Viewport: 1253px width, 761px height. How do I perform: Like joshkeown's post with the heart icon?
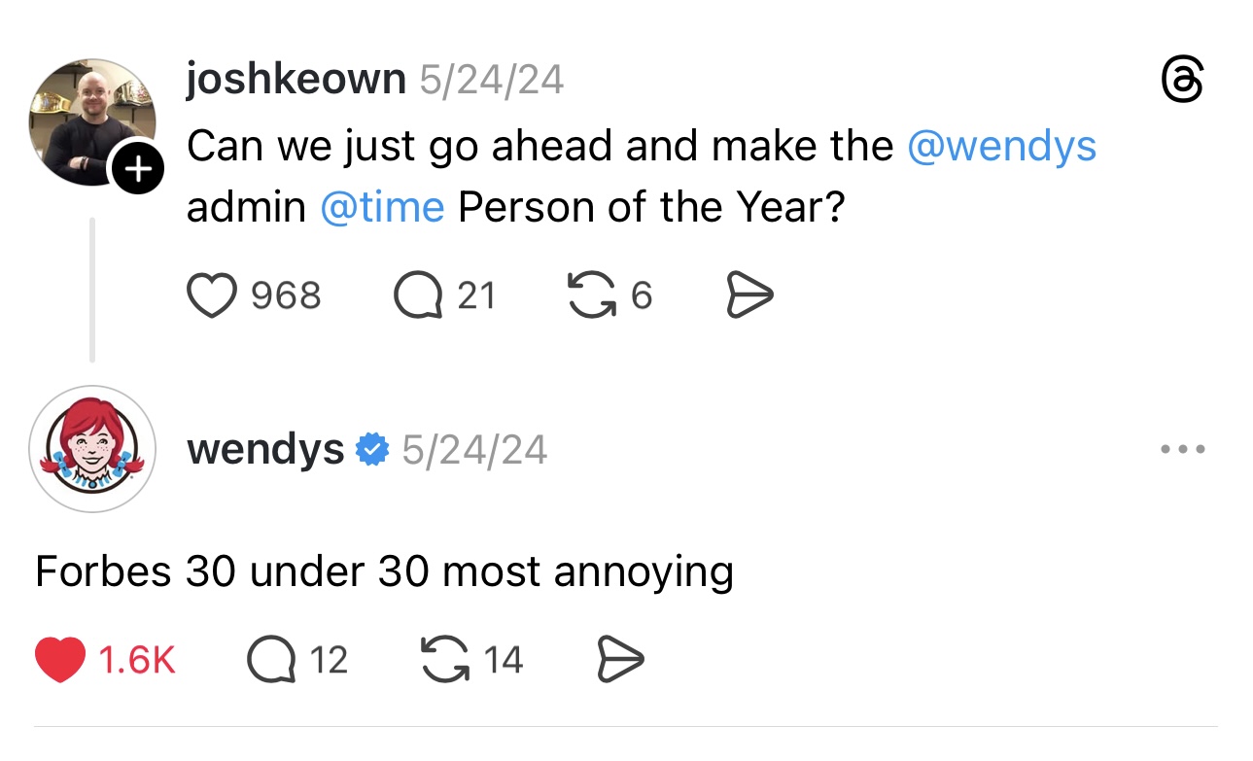(211, 295)
